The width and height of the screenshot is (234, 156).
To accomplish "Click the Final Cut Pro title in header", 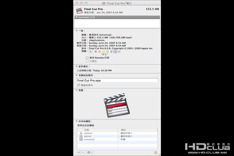I will coord(93,9).
